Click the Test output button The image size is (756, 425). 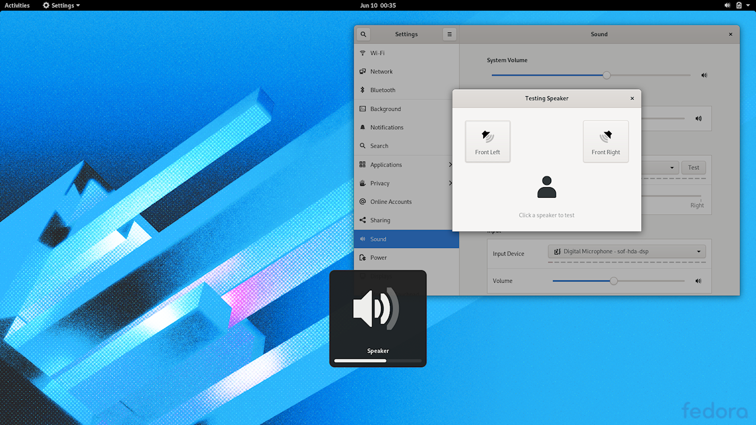(693, 168)
